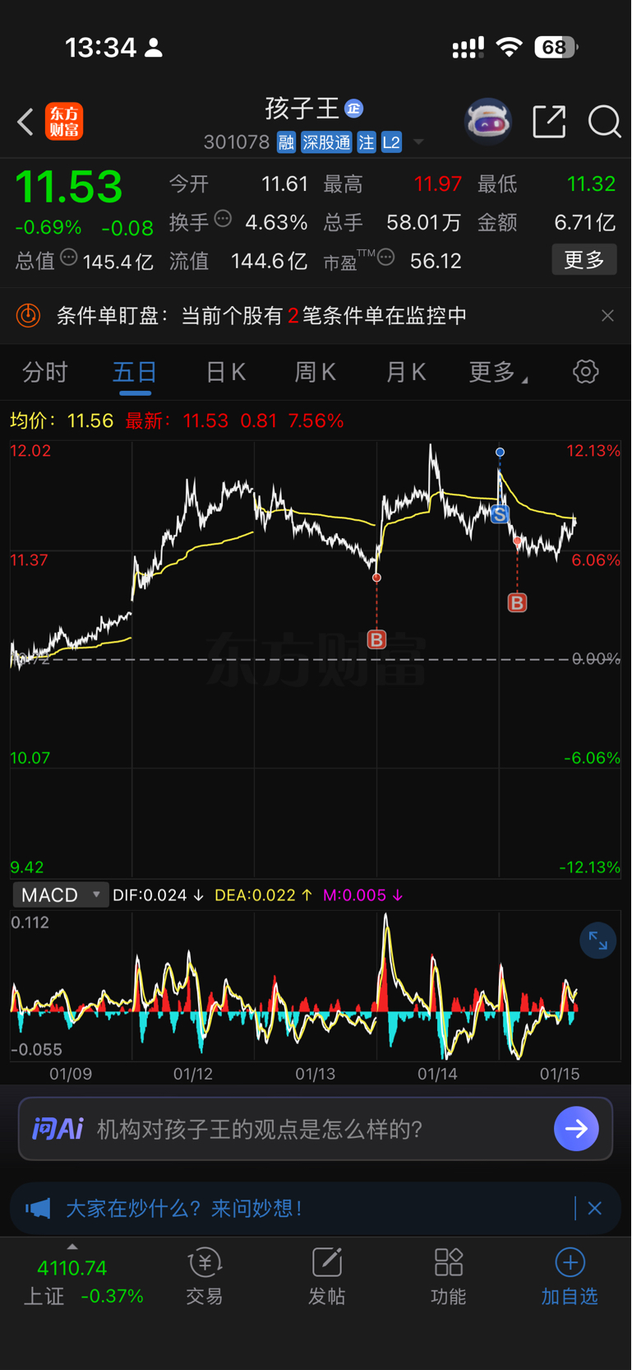Expand the stock code dropdown triangle
Image resolution: width=632 pixels, height=1370 pixels.
[418, 143]
